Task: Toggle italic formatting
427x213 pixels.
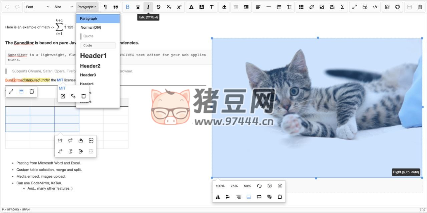Action: tap(148, 7)
